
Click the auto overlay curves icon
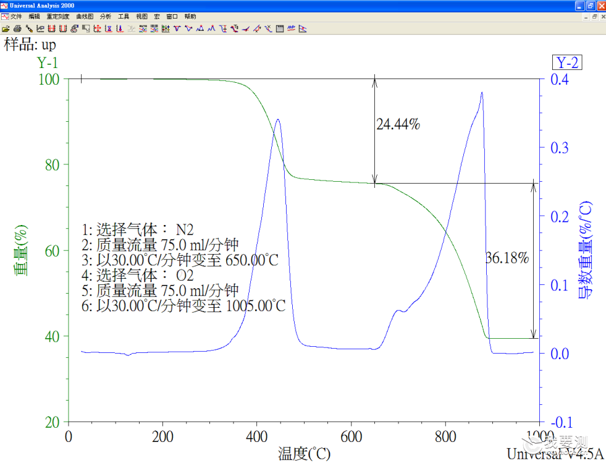pos(143,28)
